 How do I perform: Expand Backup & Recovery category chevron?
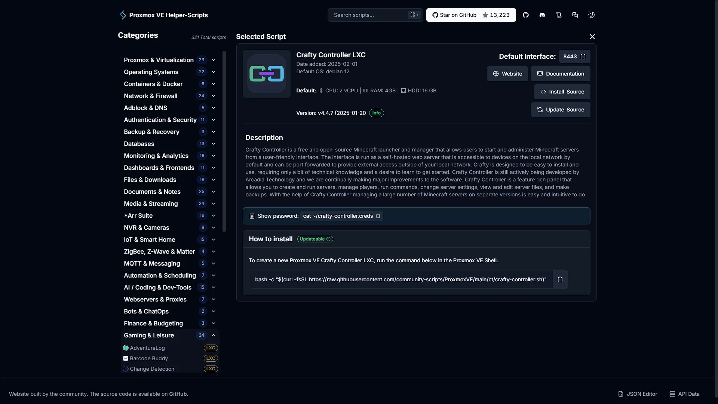click(214, 132)
